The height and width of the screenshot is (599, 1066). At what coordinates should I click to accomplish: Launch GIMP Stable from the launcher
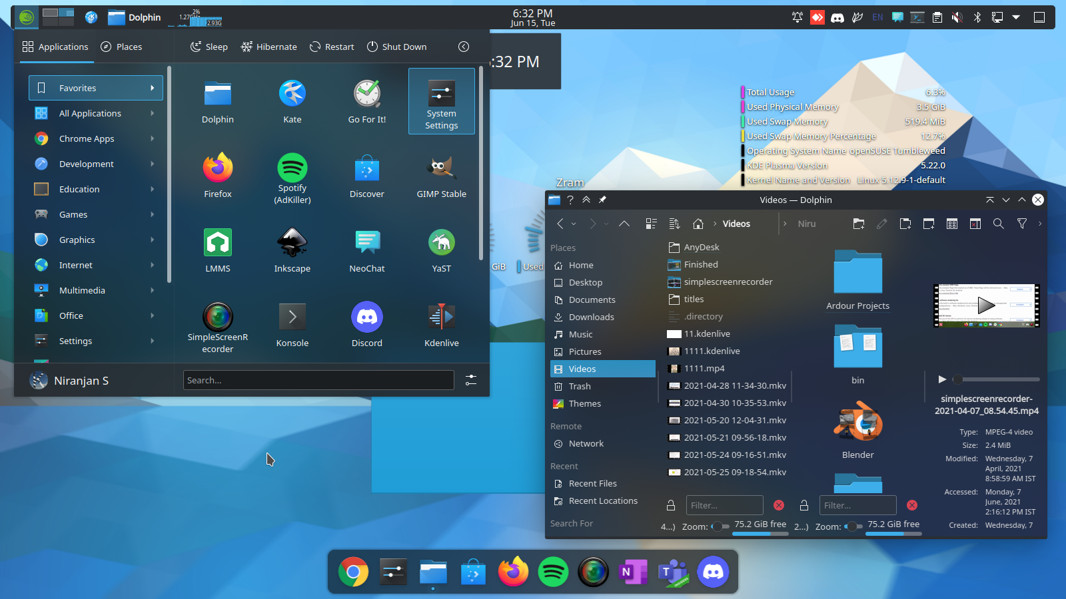[441, 177]
